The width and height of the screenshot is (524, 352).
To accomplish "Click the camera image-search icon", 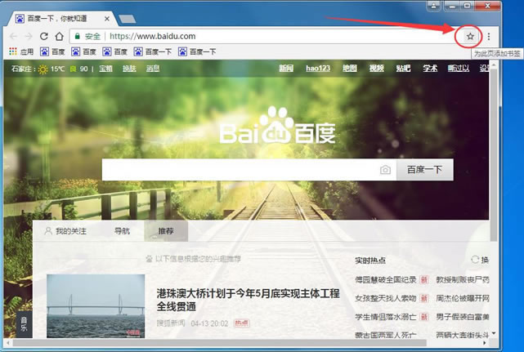I will click(385, 170).
